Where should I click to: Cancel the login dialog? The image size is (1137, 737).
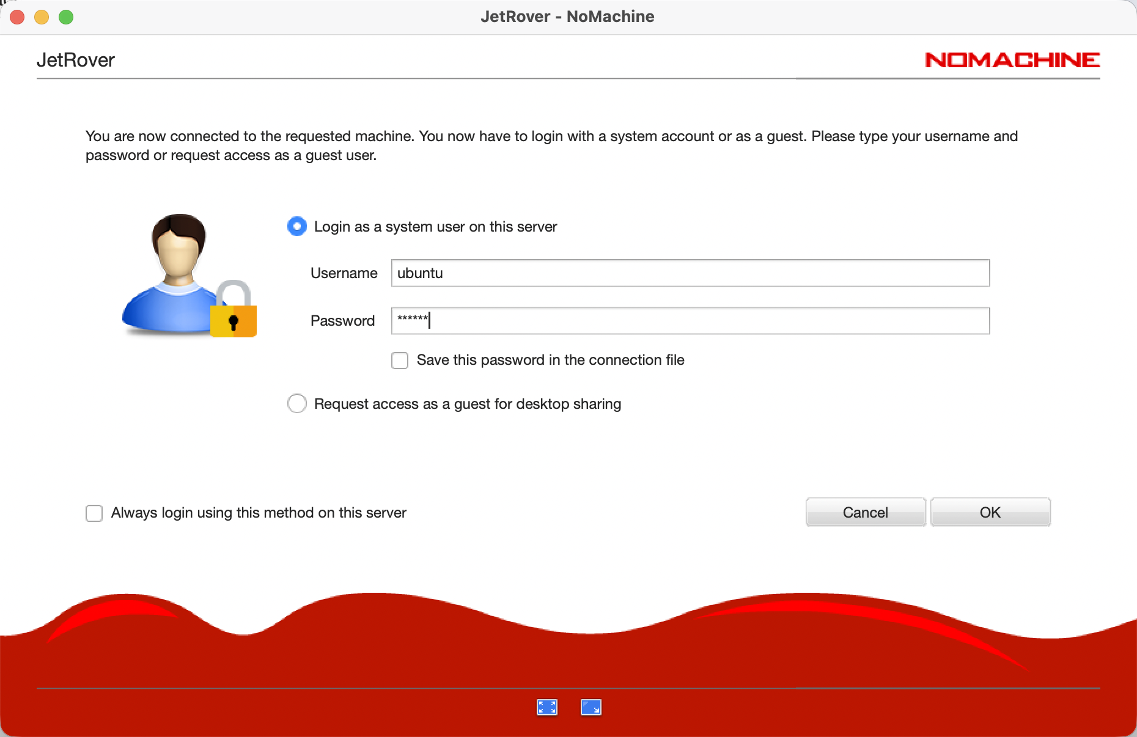tap(866, 512)
